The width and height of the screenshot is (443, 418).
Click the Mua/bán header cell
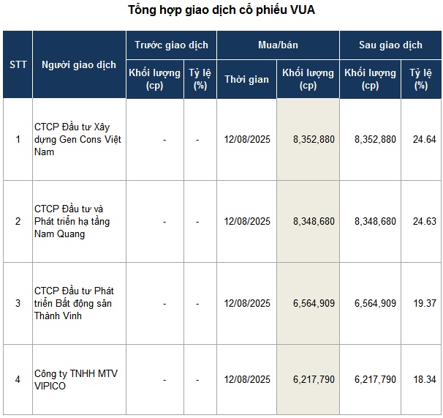278,45
